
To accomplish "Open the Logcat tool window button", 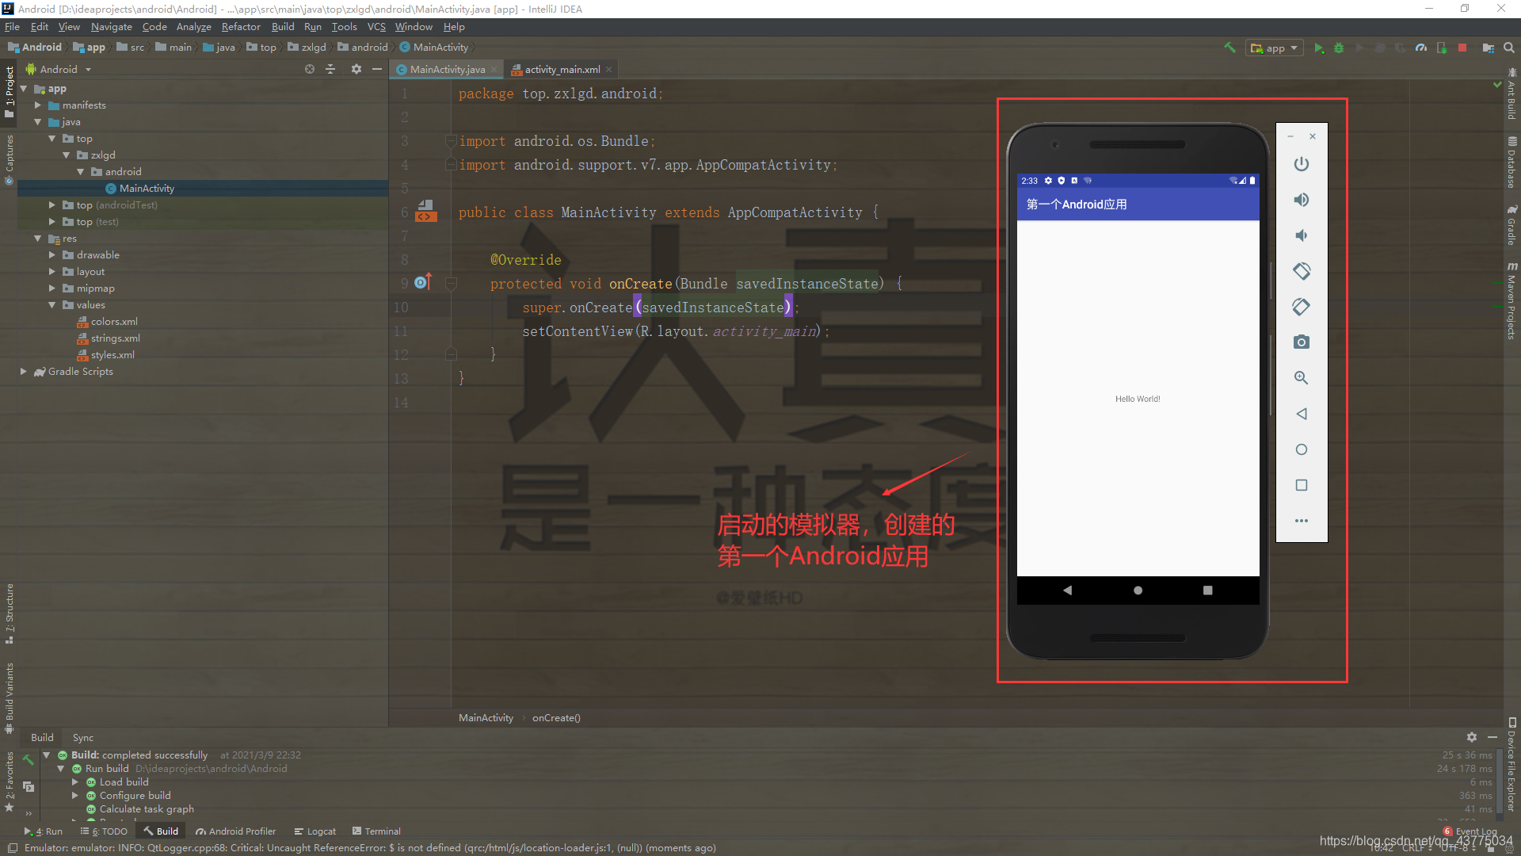I will (x=315, y=831).
